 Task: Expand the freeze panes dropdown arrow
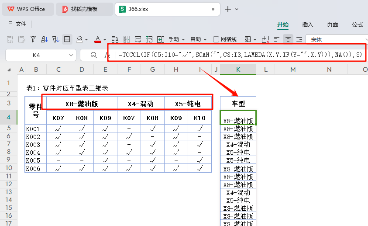(x=255, y=39)
